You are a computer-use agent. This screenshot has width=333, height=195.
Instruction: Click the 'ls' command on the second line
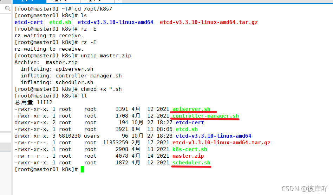click(x=84, y=15)
